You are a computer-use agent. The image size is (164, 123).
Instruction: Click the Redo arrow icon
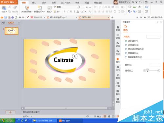23,17
